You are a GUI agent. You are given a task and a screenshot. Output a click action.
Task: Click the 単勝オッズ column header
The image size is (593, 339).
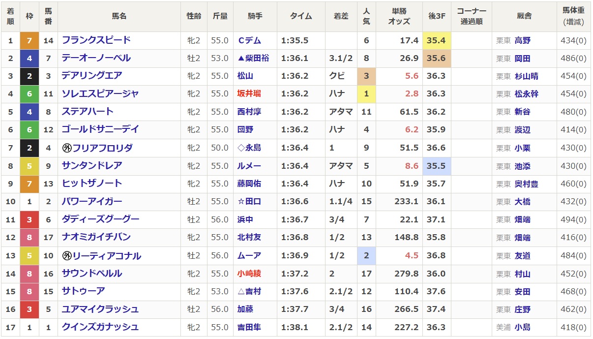click(x=399, y=16)
